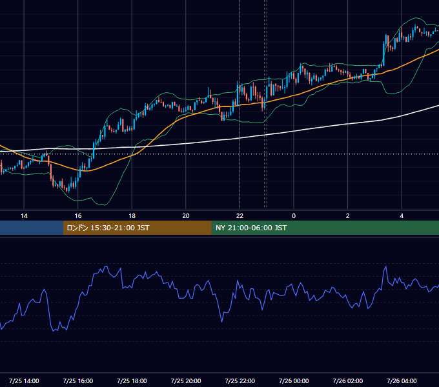Click the 7/25 22:00 date label
This screenshot has width=439, height=387.
(240, 381)
